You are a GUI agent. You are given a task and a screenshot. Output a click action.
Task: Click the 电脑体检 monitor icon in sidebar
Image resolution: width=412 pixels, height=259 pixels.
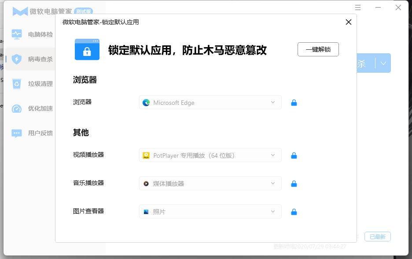click(x=17, y=34)
